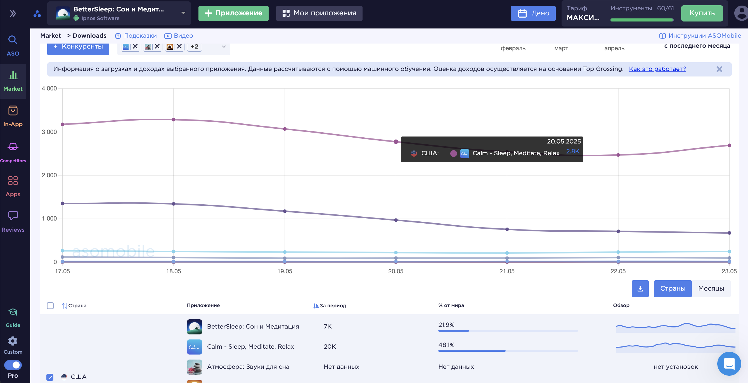Click the Купить button
Viewport: 748px width, 383px height.
(702, 13)
